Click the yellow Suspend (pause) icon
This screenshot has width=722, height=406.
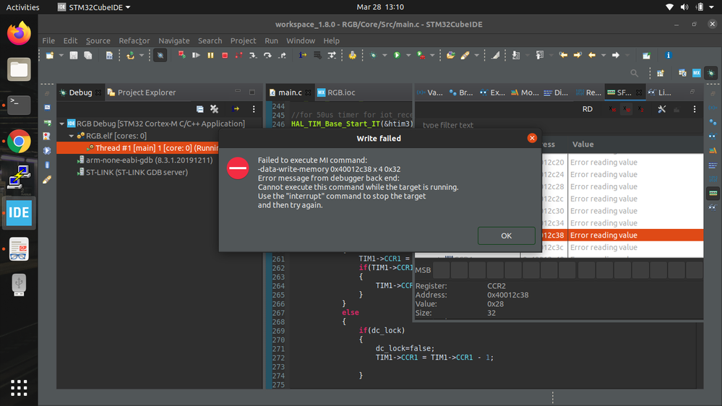(210, 55)
